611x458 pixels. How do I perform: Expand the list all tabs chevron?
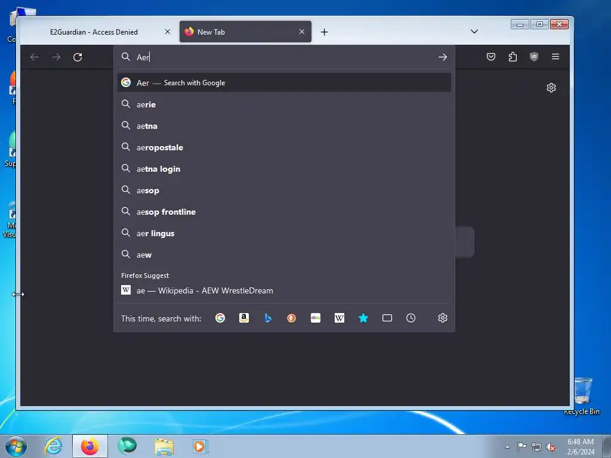[474, 32]
